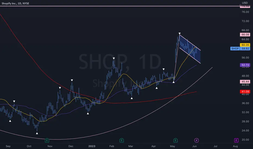253x149 pixels.
Task: Click the pink 66.08 price label
Action: pyautogui.click(x=245, y=34)
